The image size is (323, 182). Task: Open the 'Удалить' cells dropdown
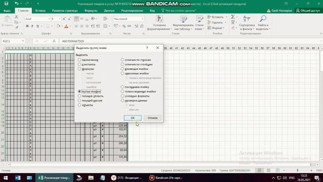point(226,22)
